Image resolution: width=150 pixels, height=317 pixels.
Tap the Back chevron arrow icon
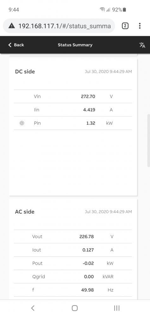[10, 45]
